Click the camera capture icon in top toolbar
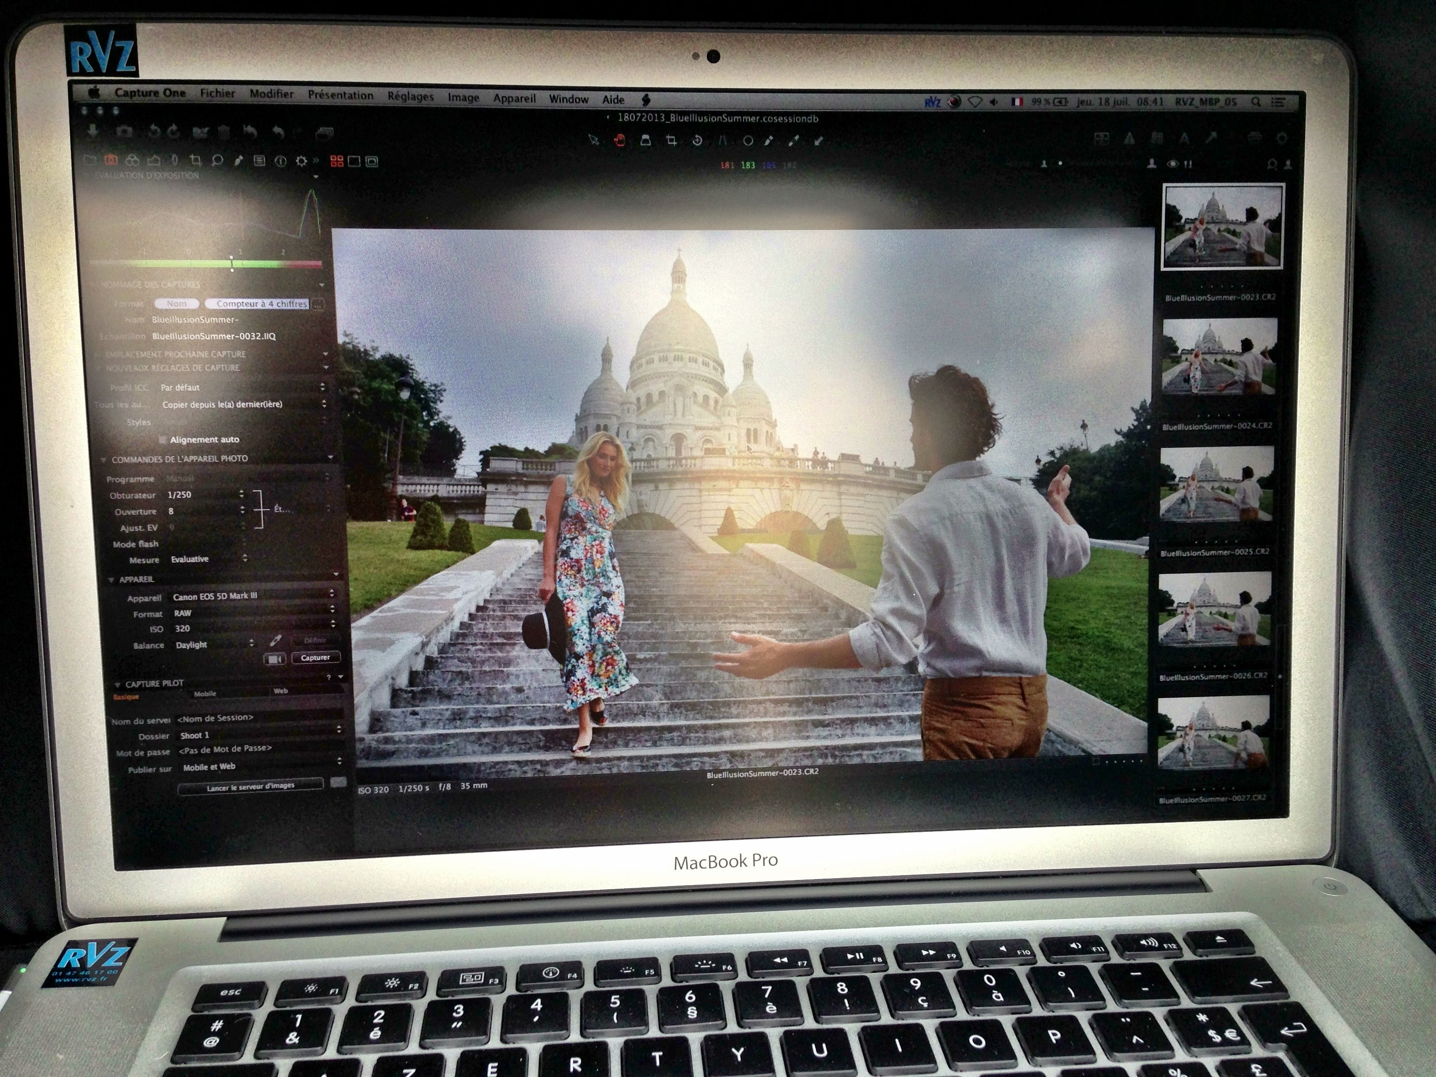Screen dimensions: 1436x1077 point(124,132)
